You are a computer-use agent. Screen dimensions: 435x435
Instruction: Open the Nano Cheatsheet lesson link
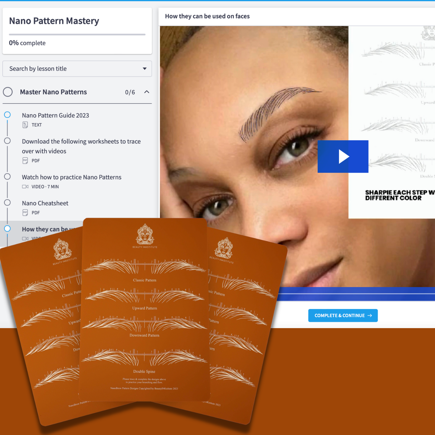click(45, 203)
